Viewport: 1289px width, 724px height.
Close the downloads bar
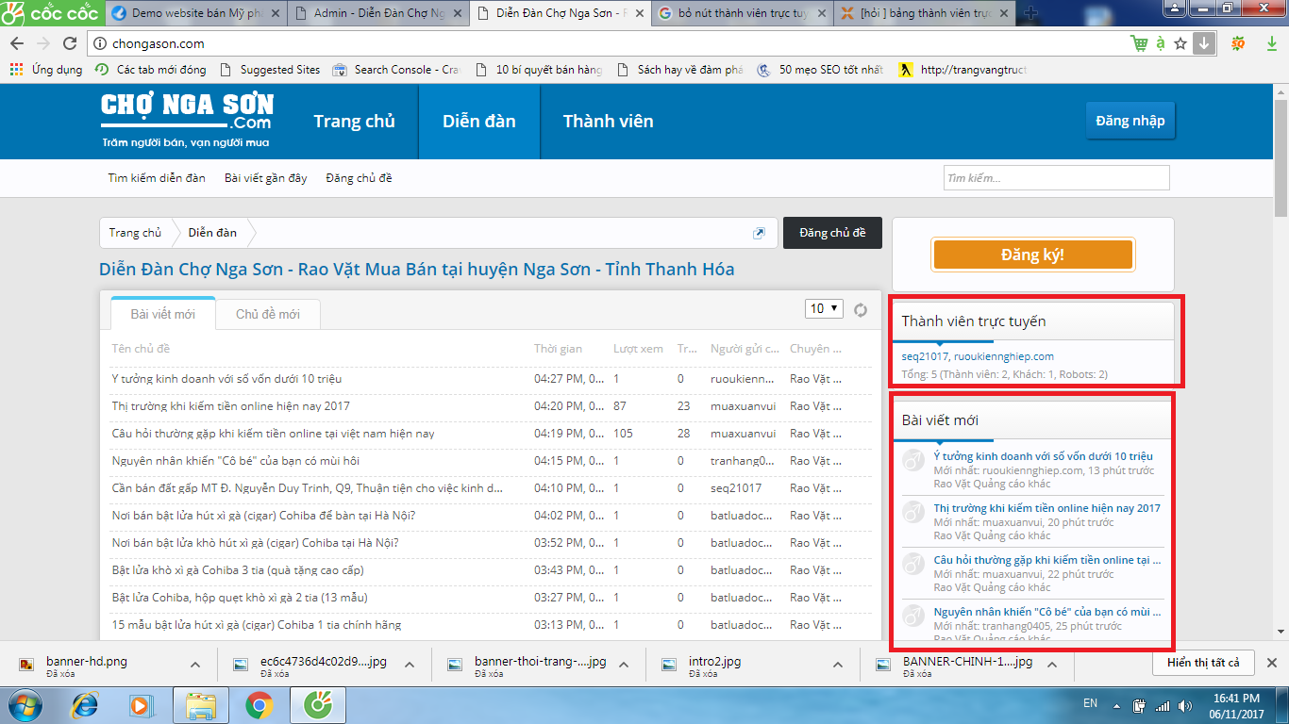(1271, 663)
